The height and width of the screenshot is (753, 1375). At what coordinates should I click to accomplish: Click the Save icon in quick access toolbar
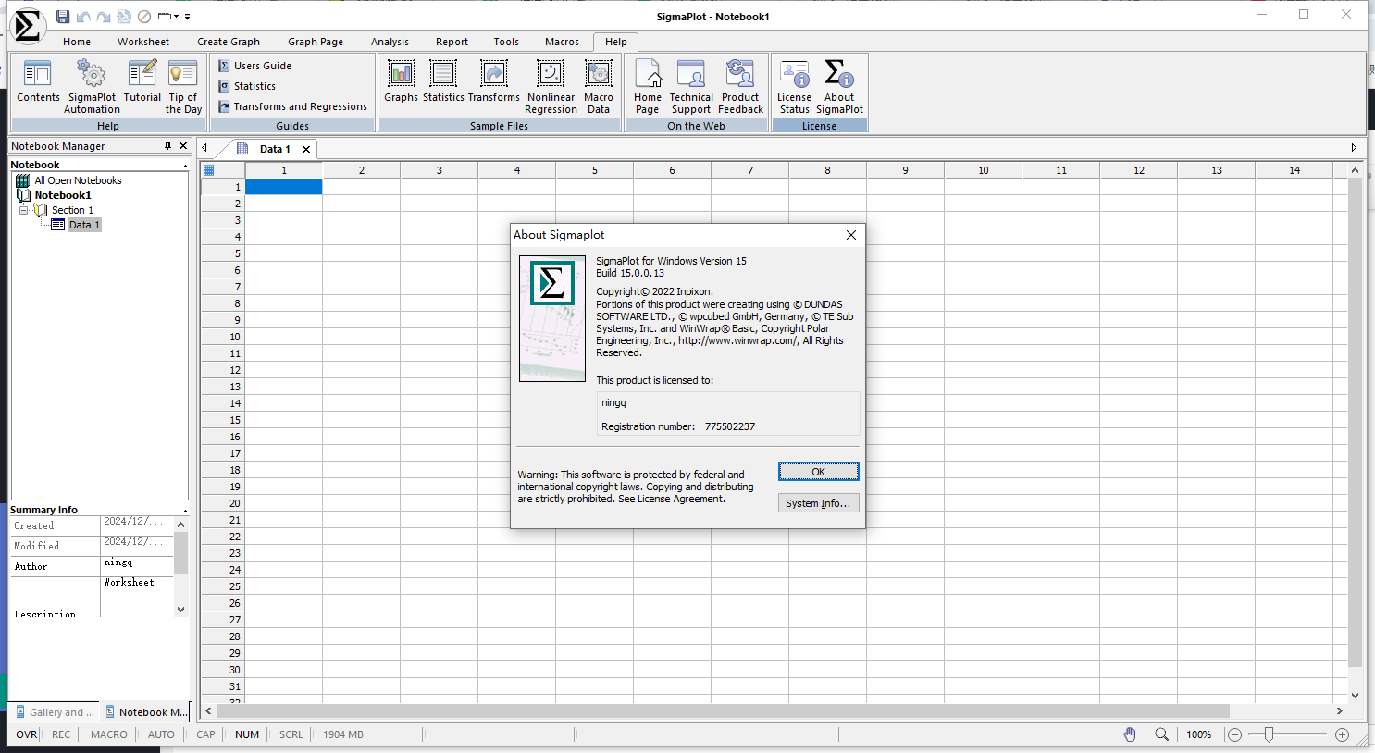(63, 17)
